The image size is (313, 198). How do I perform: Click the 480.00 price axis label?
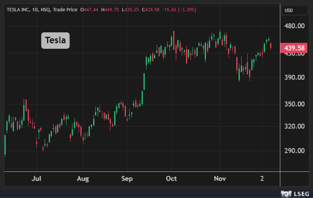[295, 26]
